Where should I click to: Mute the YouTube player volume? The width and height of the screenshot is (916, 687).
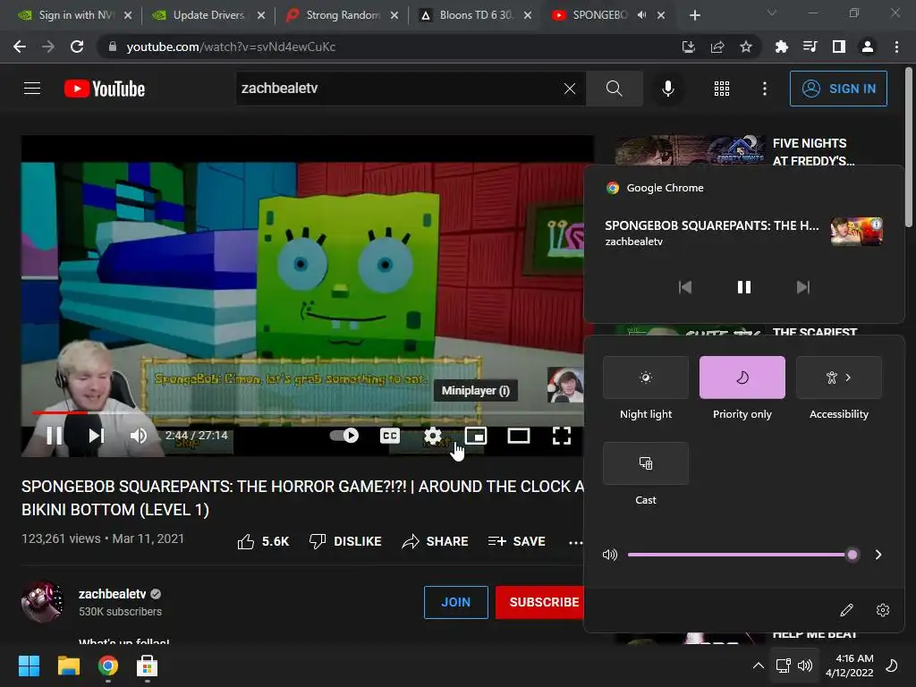click(x=139, y=436)
